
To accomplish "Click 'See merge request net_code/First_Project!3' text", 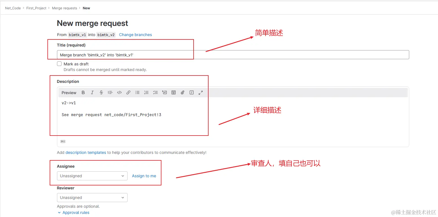I will point(111,115).
